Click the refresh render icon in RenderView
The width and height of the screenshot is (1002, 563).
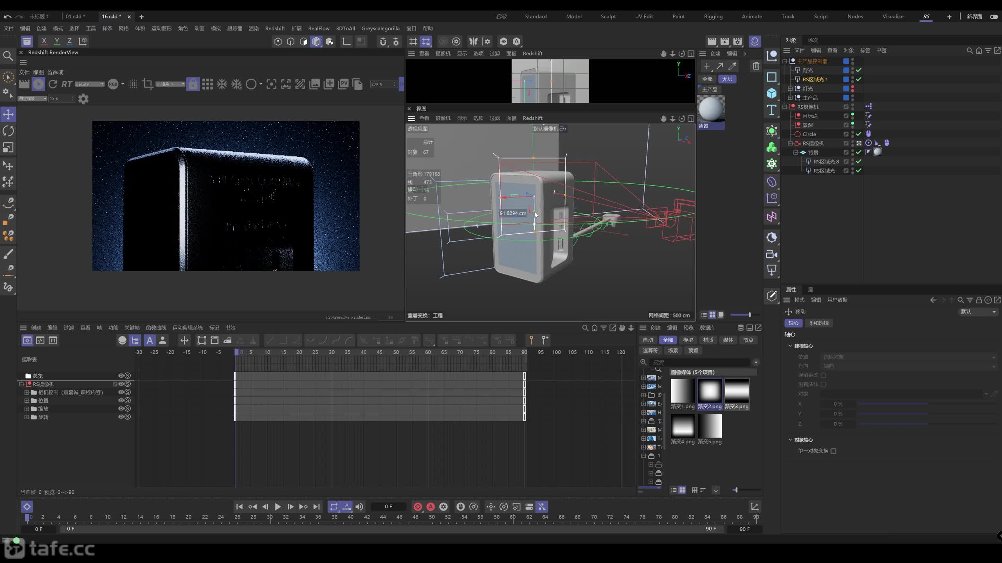click(x=53, y=84)
